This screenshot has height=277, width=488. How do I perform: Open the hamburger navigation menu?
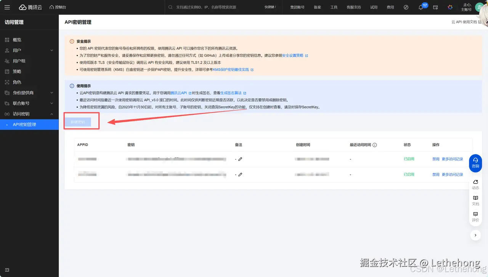(7, 7)
